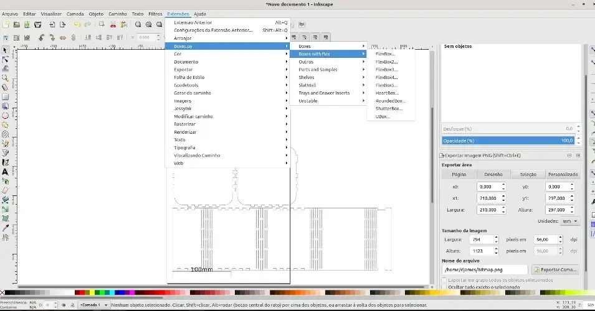Select the Tweak tool
Image resolution: width=595 pixels, height=311 pixels.
(x=5, y=68)
